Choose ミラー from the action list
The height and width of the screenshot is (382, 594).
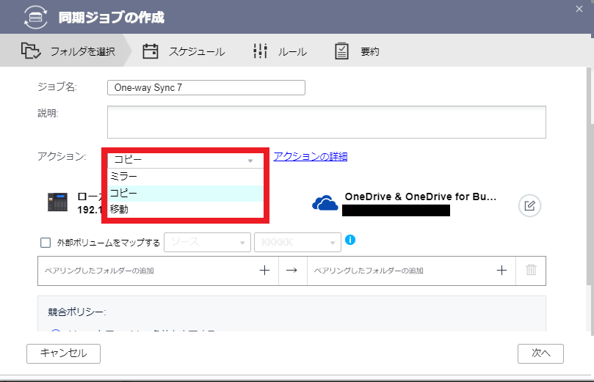point(186,177)
